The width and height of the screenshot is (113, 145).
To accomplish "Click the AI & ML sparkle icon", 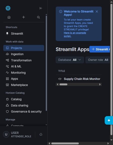I will point(7,66).
